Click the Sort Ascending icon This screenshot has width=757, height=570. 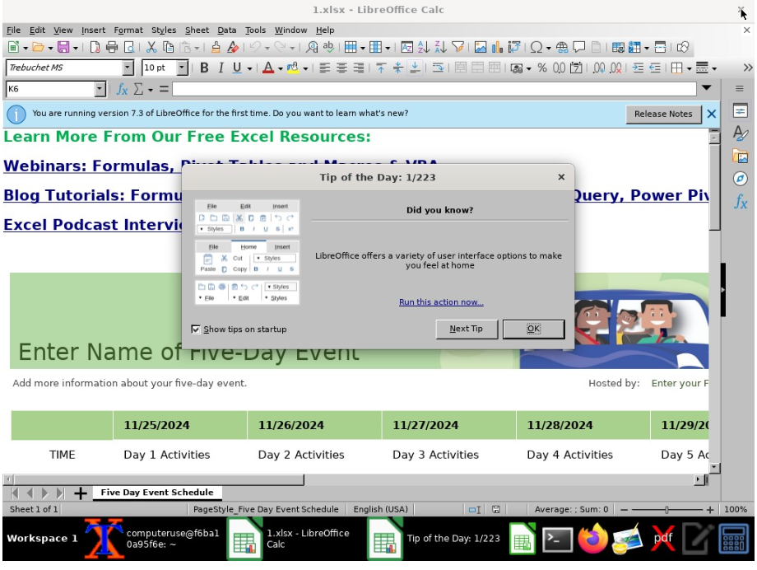[424, 47]
